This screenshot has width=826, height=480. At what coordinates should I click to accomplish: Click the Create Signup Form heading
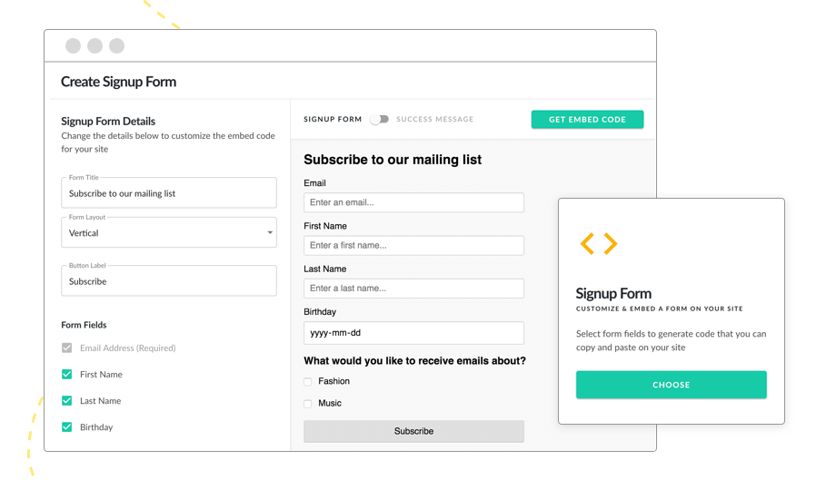coord(118,82)
